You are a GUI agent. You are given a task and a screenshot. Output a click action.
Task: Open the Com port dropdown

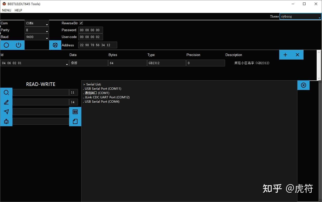point(37,23)
